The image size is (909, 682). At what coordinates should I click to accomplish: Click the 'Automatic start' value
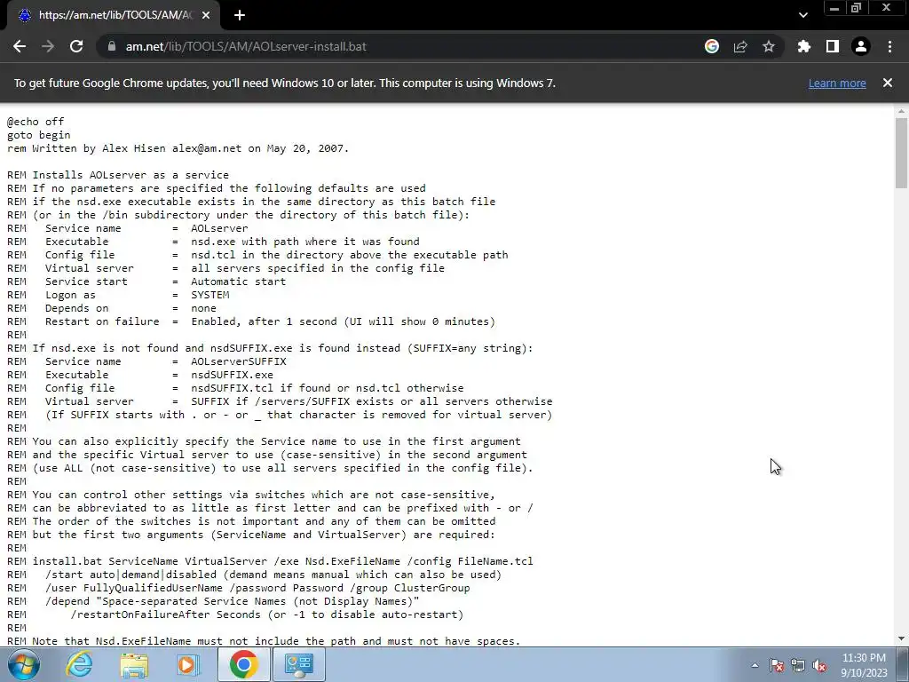click(238, 282)
